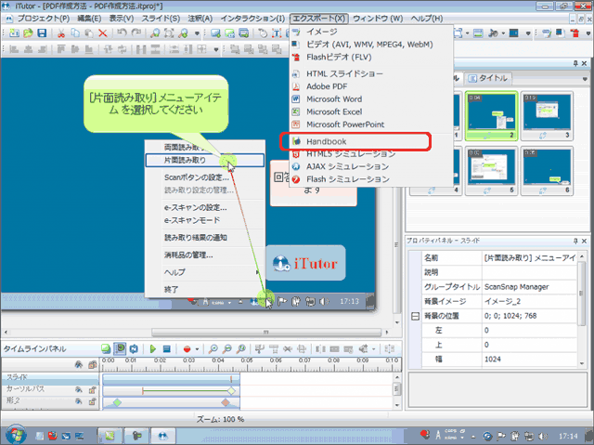
Task: Click the red Delete icon in toolbar
Action: click(103, 33)
